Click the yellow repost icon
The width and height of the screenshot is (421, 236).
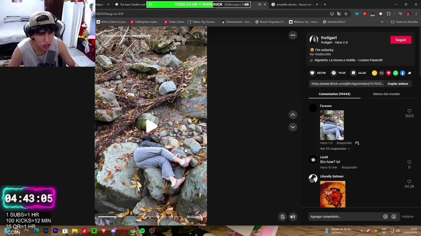click(374, 73)
